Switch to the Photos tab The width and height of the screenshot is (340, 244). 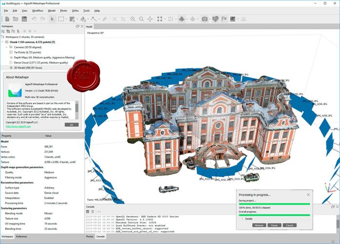pos(90,236)
